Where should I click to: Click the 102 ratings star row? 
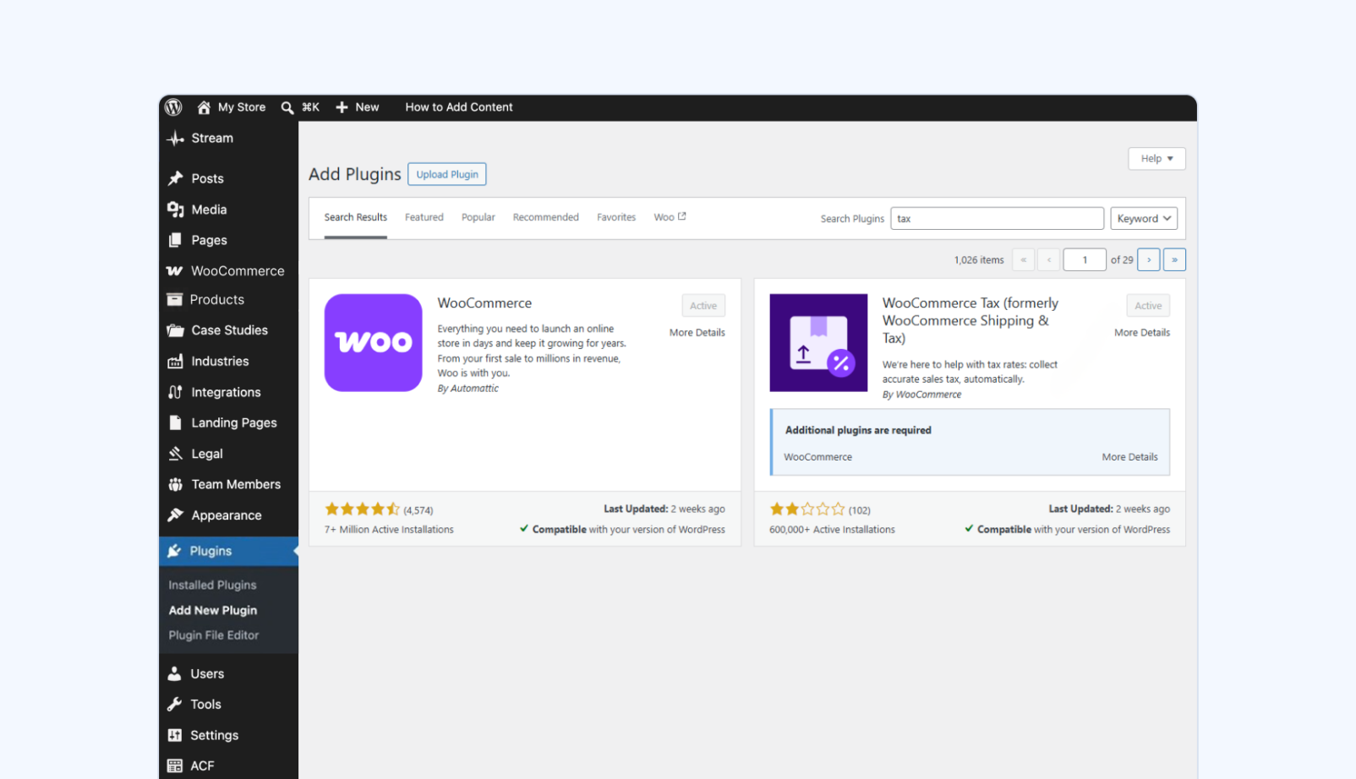click(x=807, y=509)
